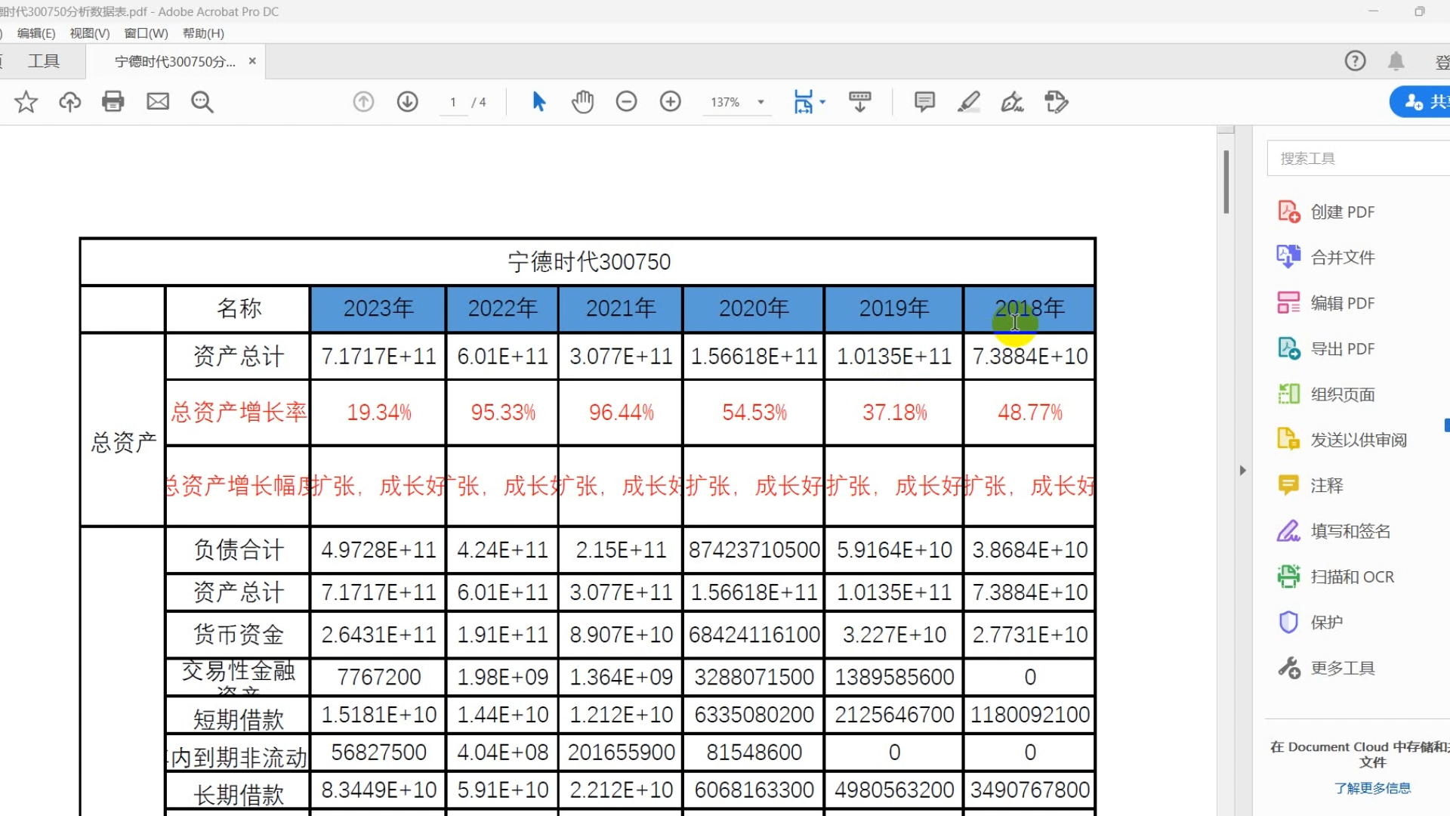The height and width of the screenshot is (816, 1450).
Task: Zoom in with the plus icon
Action: 671,102
